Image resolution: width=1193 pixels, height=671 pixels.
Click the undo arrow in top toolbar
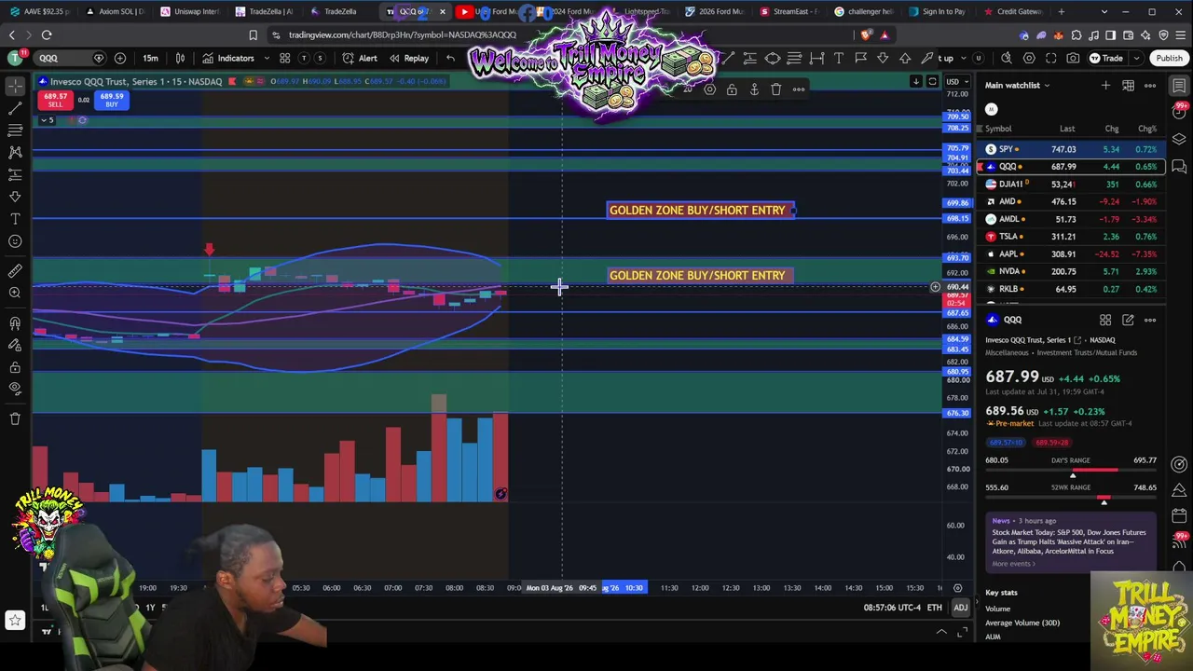pos(450,58)
